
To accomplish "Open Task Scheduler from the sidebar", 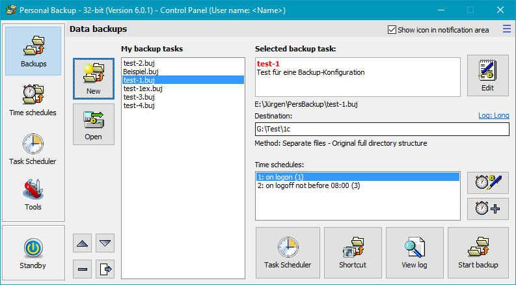I will [x=33, y=148].
